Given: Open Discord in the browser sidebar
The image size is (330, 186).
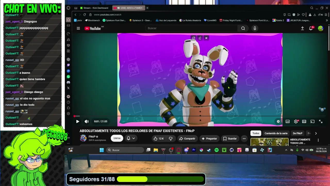Looking at the screenshot, I should 68,82.
